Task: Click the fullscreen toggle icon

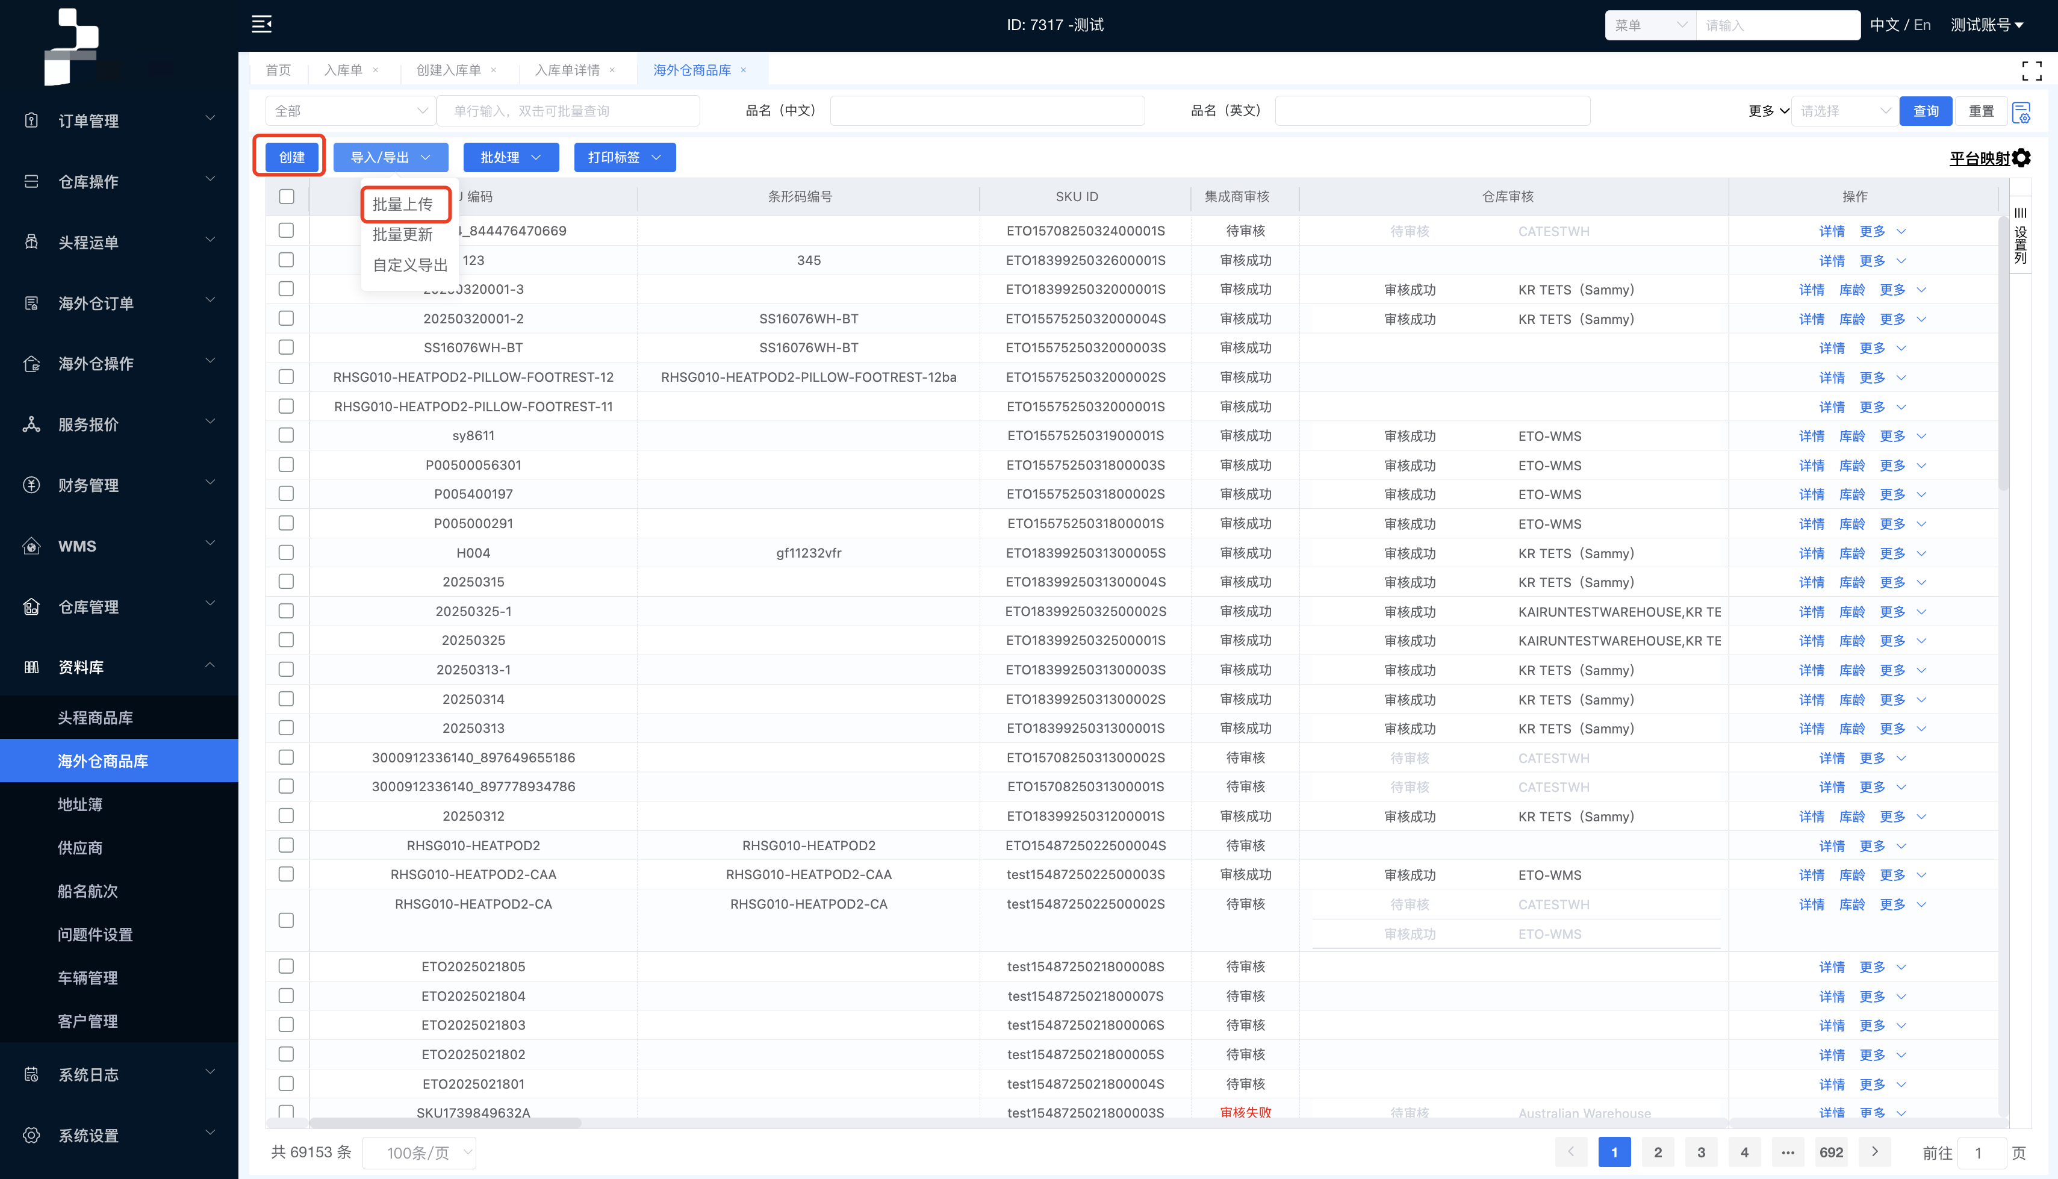Action: (x=2032, y=71)
